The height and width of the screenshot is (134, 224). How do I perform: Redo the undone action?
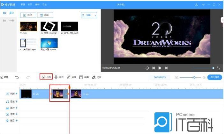pyautogui.click(x=28, y=77)
